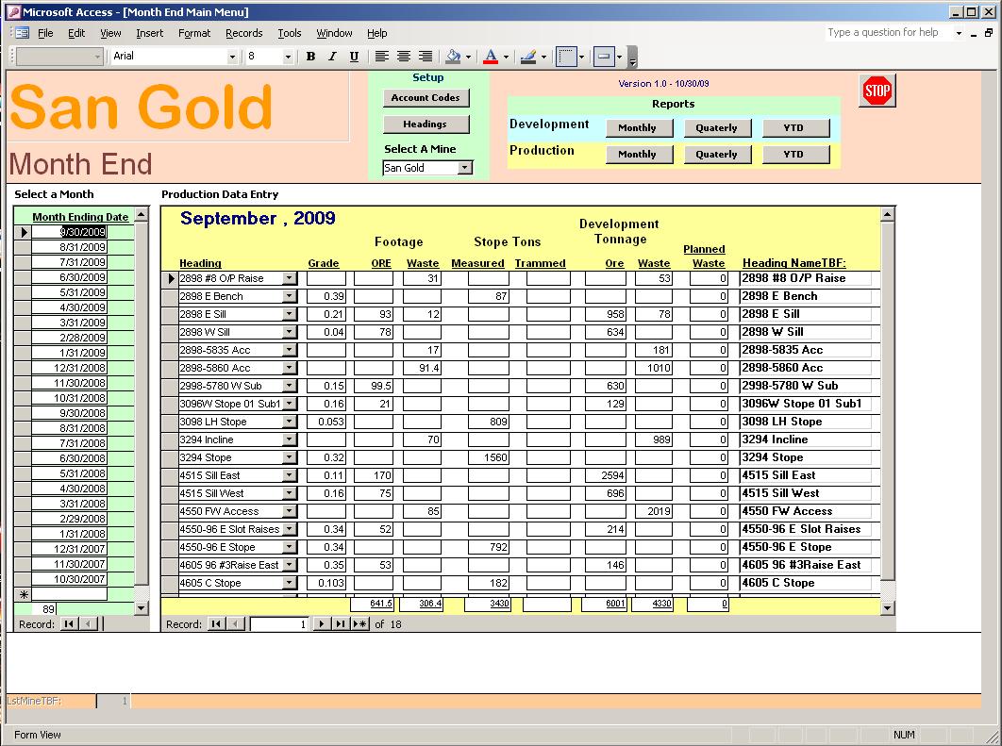Open the Records menu
Viewport: 1002px width, 746px height.
(243, 32)
